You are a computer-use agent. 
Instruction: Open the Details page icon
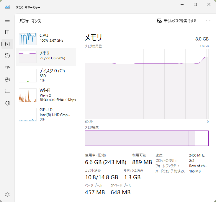(x=7, y=91)
